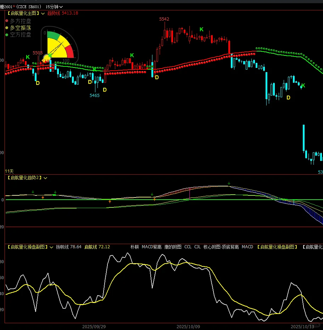The width and height of the screenshot is (323, 330).
Task: Open the 15分钟 timeframe dropdown
Action: tap(54, 7)
